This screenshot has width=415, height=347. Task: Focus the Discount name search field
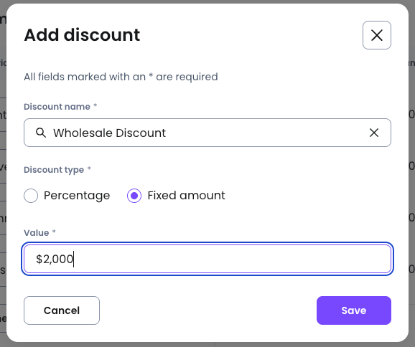click(207, 133)
